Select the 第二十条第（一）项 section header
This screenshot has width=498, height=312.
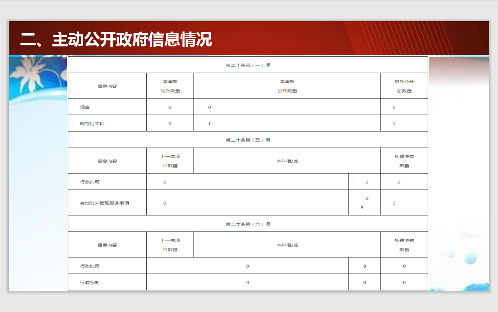click(x=248, y=65)
